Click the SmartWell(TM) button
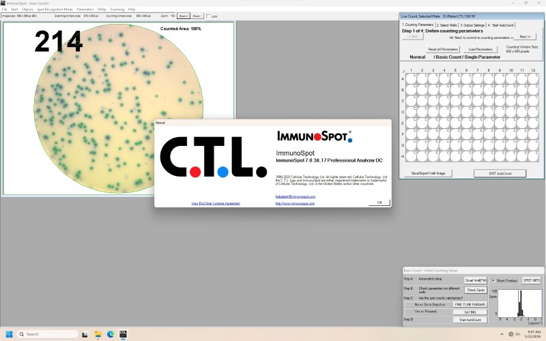The width and height of the screenshot is (546, 341). click(x=476, y=280)
